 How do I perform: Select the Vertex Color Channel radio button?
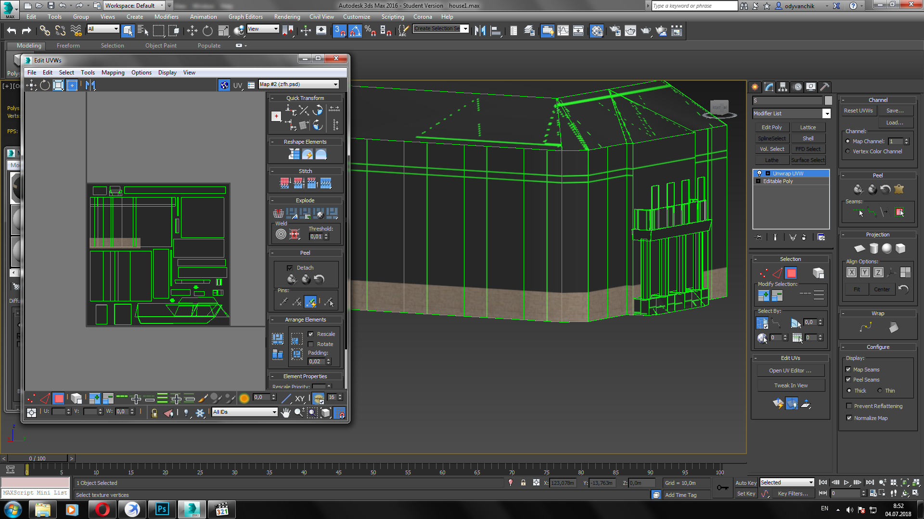848,151
